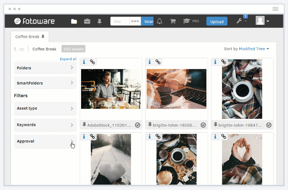Open the wrench tools menu
Image resolution: width=288 pixels, height=190 pixels.
(x=240, y=21)
